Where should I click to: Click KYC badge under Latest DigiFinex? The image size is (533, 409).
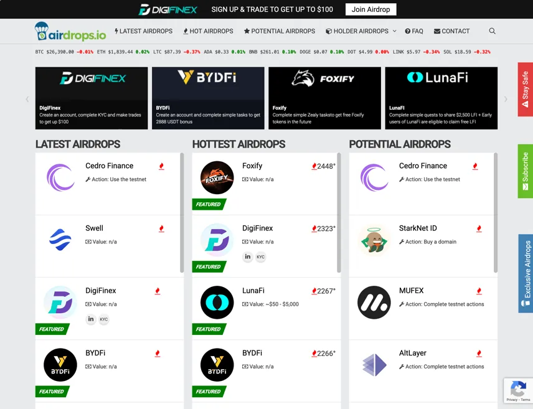[x=104, y=319]
